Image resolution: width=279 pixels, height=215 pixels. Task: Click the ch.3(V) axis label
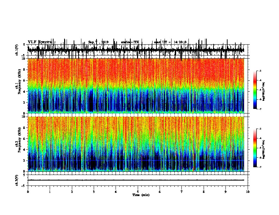[17, 180]
